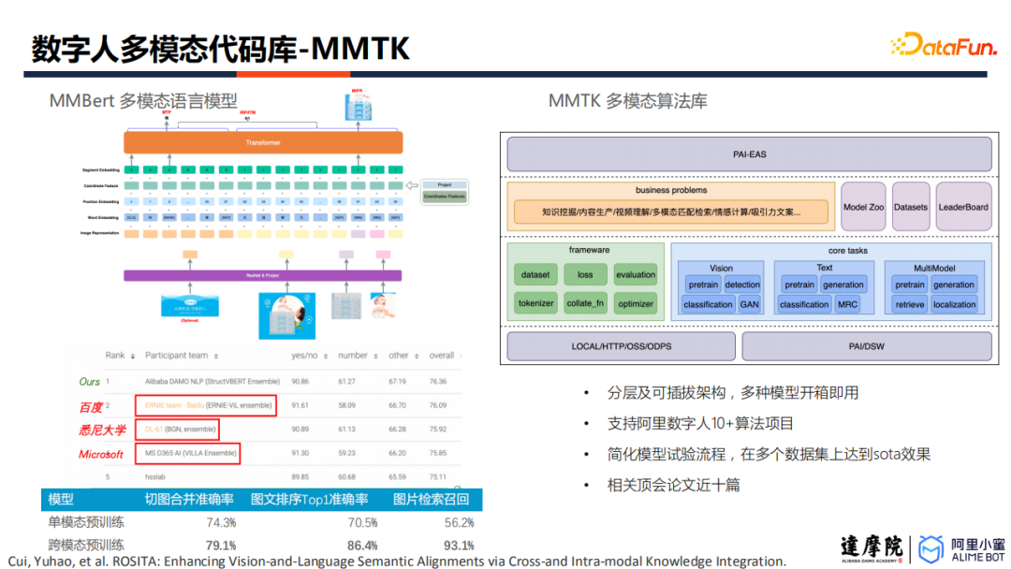Viewport: 1011px width, 569px height.
Task: Select the Text MRC task
Action: click(847, 304)
